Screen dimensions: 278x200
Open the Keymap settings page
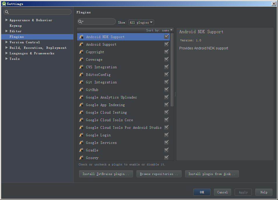(15, 26)
